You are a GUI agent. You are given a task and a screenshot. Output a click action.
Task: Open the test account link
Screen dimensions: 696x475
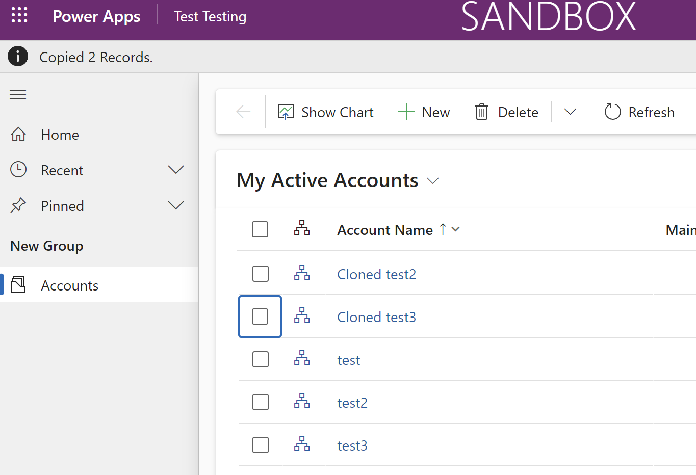click(349, 360)
